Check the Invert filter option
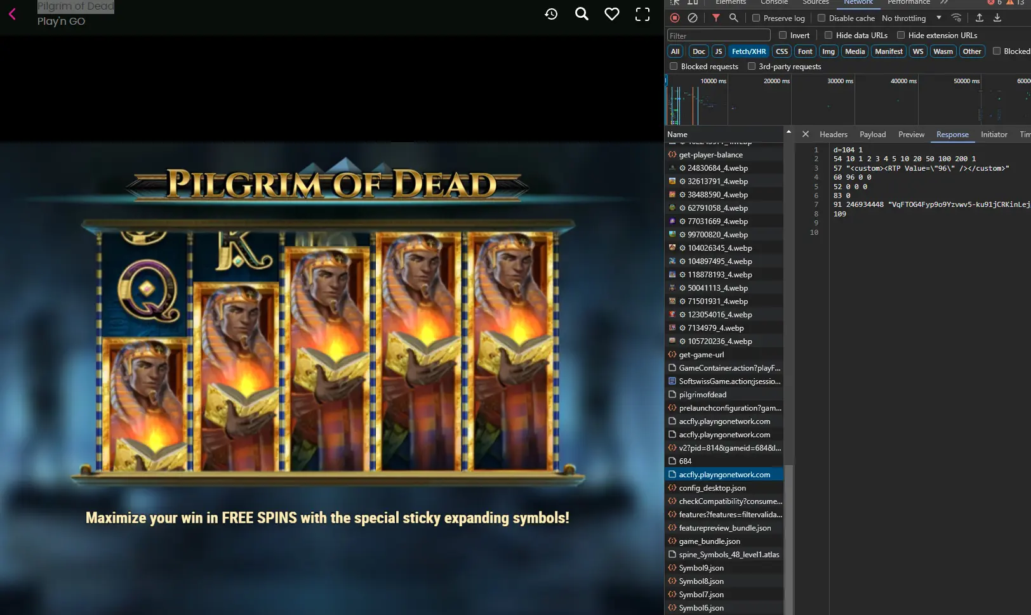This screenshot has height=615, width=1031. click(783, 36)
